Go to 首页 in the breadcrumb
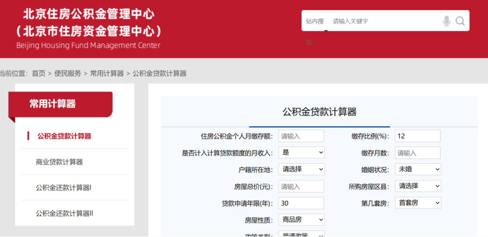The height and width of the screenshot is (237, 488). 38,74
